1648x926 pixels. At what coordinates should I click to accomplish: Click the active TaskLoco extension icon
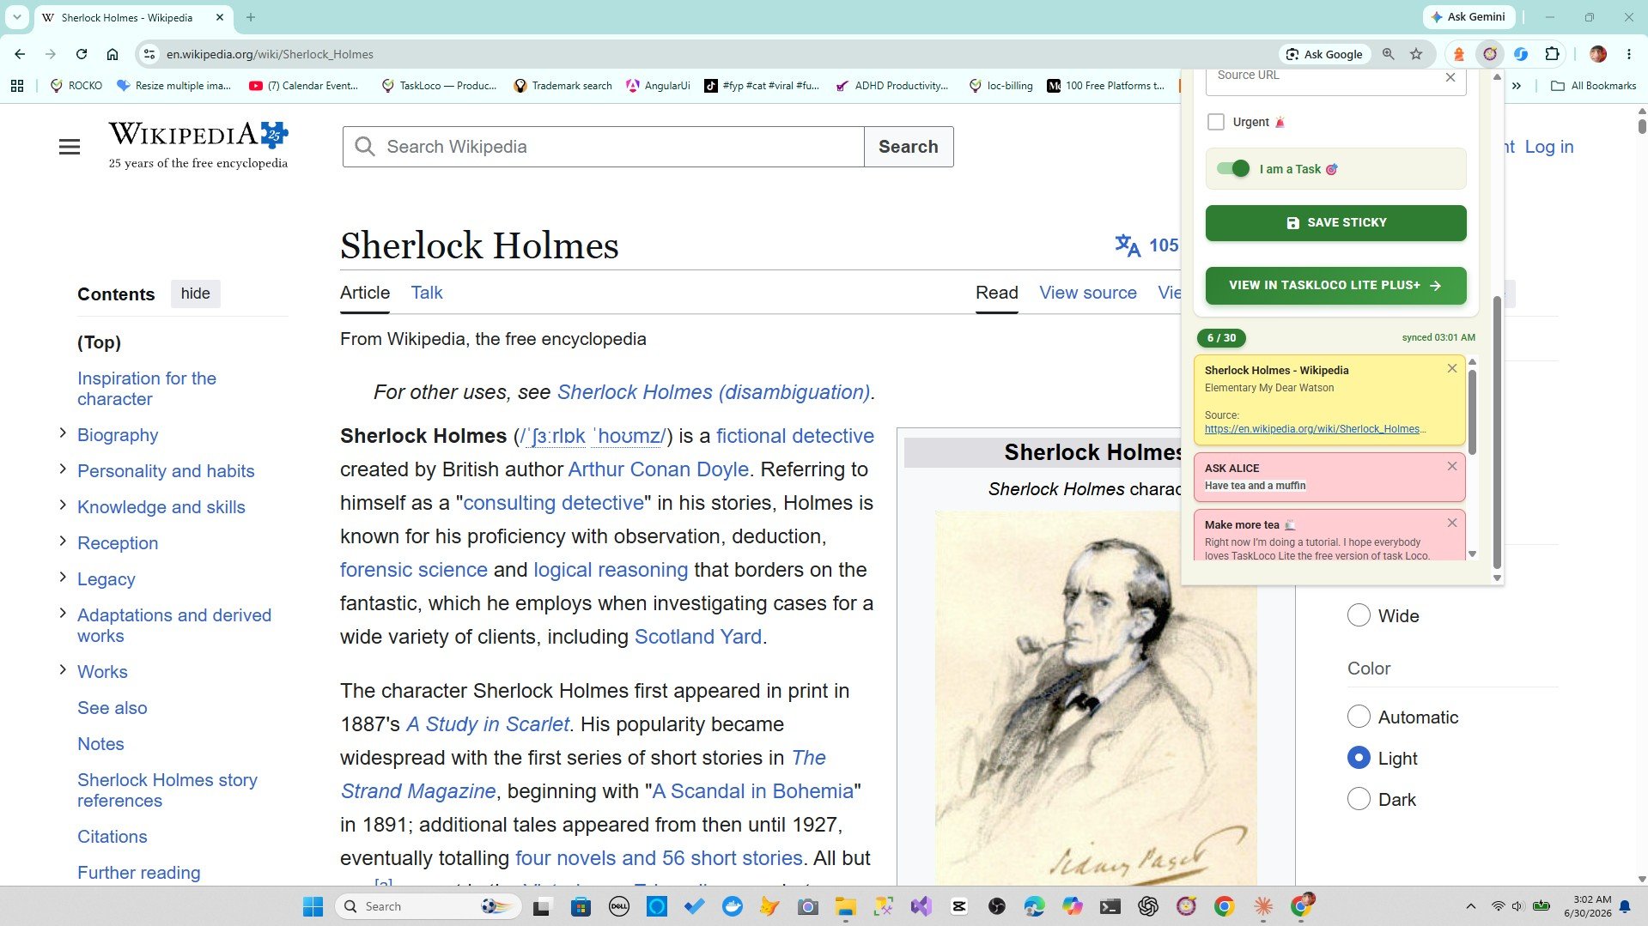(x=1490, y=54)
